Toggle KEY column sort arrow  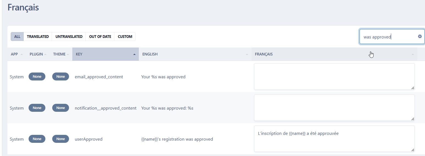click(x=134, y=54)
